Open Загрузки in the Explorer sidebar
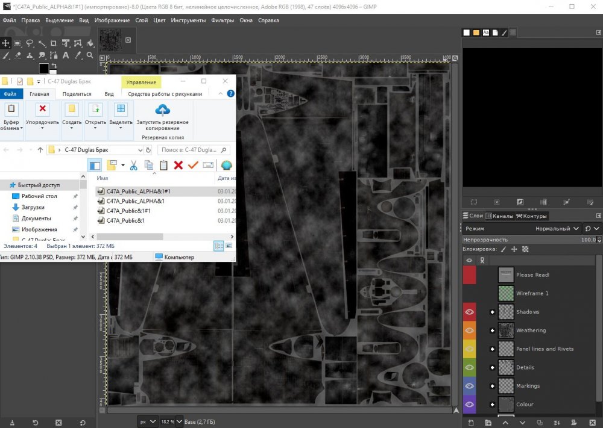The height and width of the screenshot is (428, 603). pyautogui.click(x=32, y=207)
